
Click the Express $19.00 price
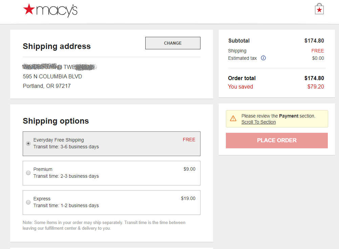click(188, 198)
